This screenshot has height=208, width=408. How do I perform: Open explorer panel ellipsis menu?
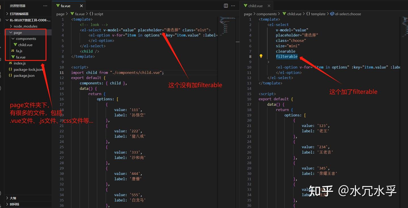click(45, 6)
